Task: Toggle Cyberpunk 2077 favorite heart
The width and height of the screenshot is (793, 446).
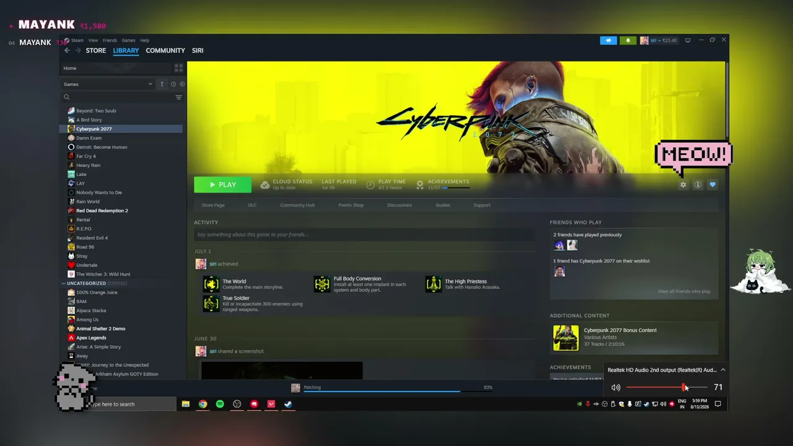Action: point(712,185)
